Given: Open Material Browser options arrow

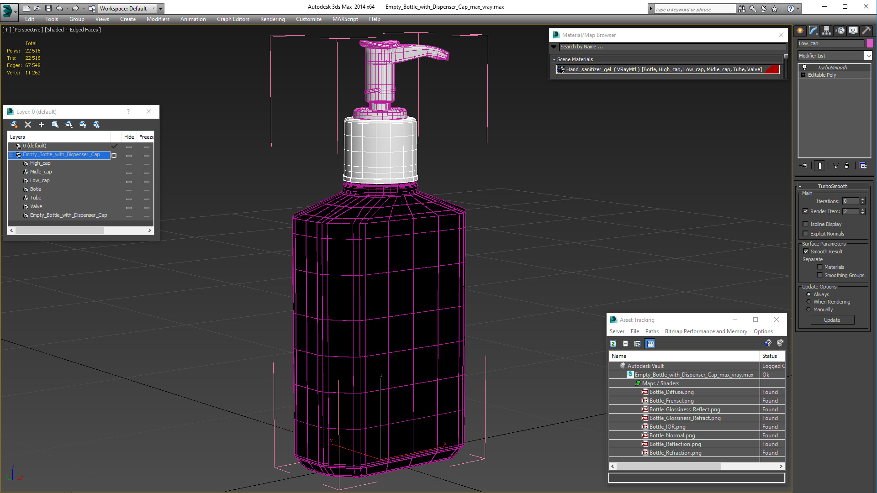Looking at the screenshot, I should coord(554,47).
